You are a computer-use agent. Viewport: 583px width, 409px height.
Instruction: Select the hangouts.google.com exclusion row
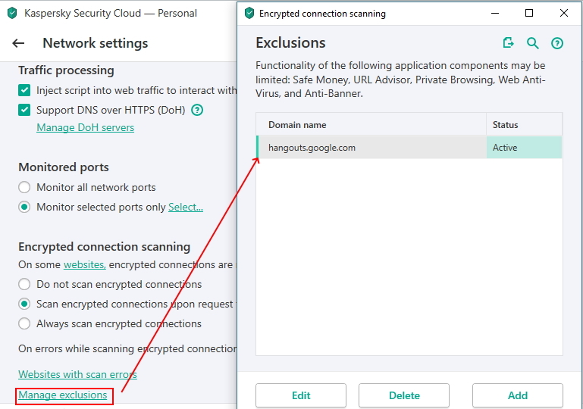tap(409, 148)
